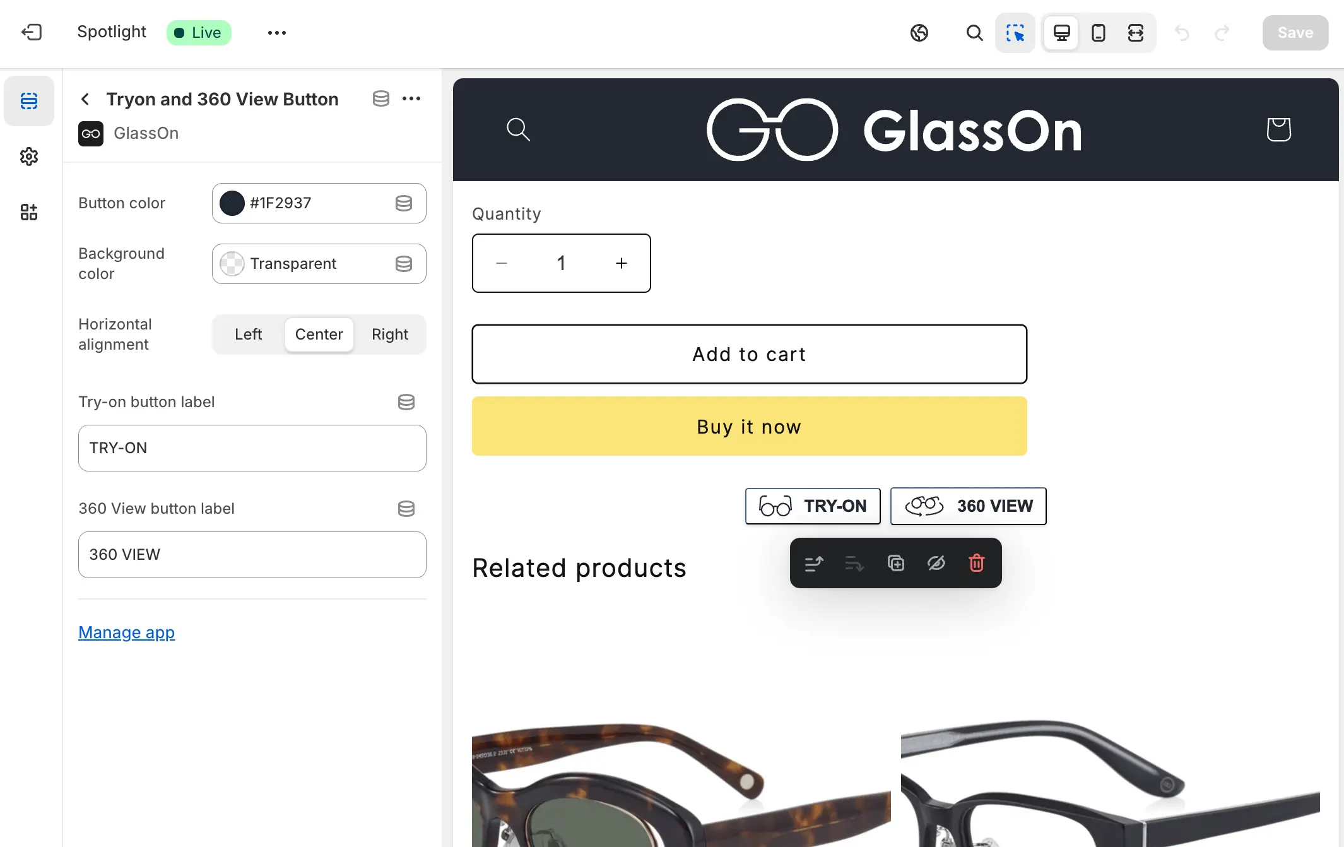The width and height of the screenshot is (1344, 847).
Task: Click the 360 View button label input field
Action: [252, 554]
